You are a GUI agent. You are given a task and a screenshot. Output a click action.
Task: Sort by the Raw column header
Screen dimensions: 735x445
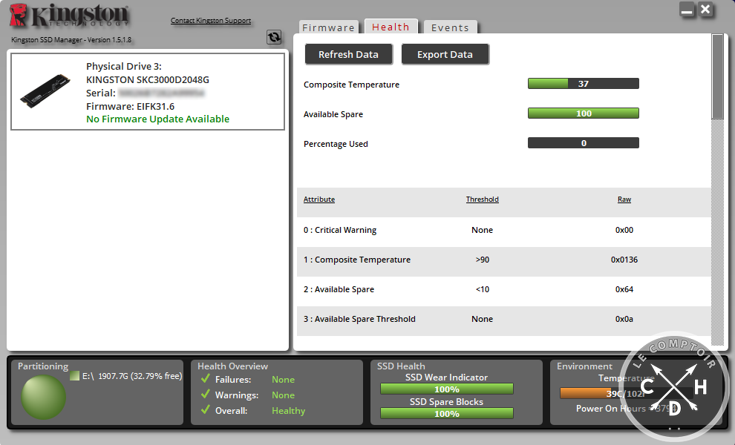624,199
